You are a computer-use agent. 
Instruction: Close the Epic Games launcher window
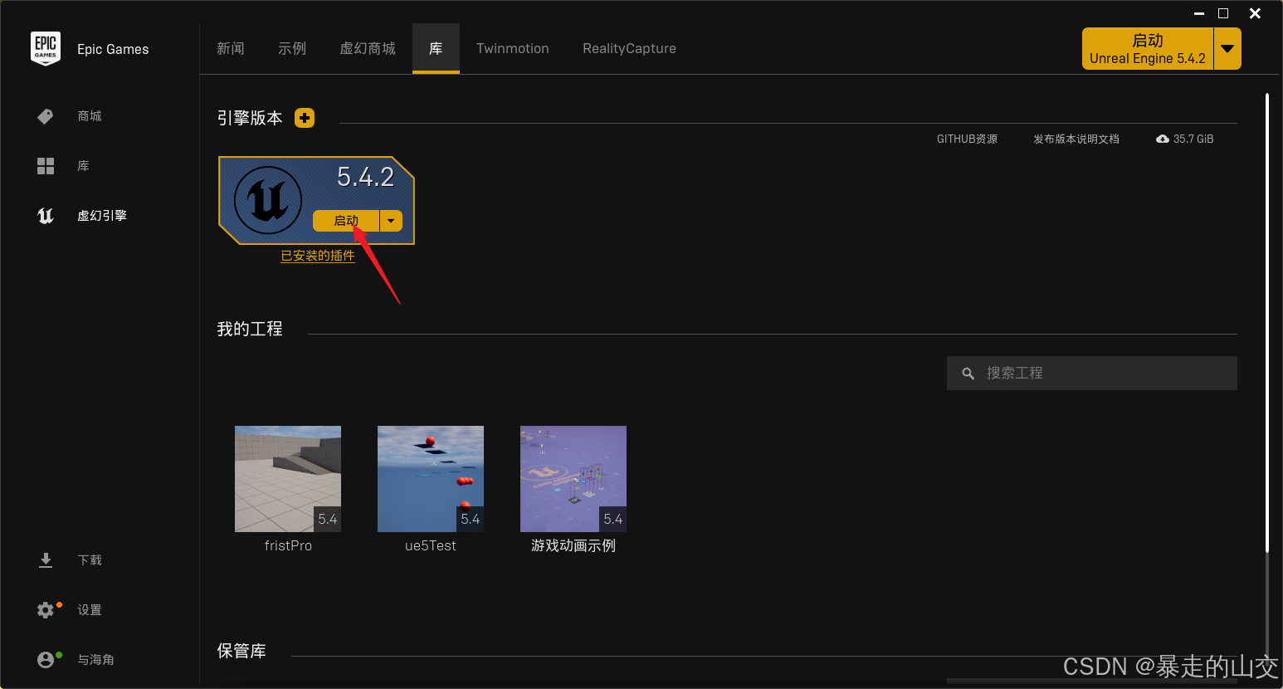pyautogui.click(x=1255, y=13)
